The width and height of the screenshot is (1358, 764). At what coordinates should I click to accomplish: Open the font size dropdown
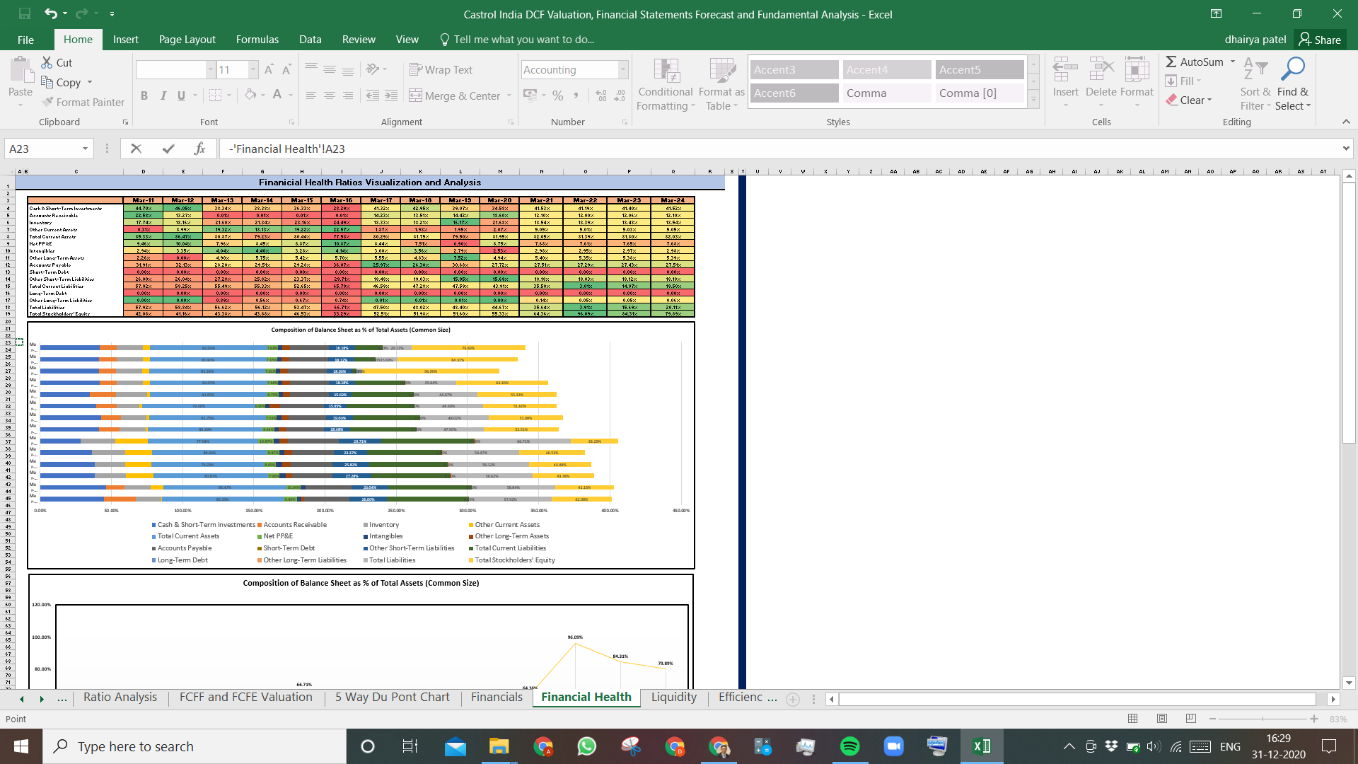point(253,69)
